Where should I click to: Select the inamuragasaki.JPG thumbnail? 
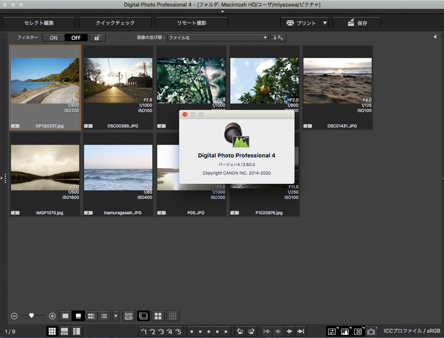click(118, 168)
